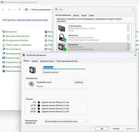Open the Пространственный звук tab
The height and width of the screenshot is (132, 139).
tap(67, 61)
